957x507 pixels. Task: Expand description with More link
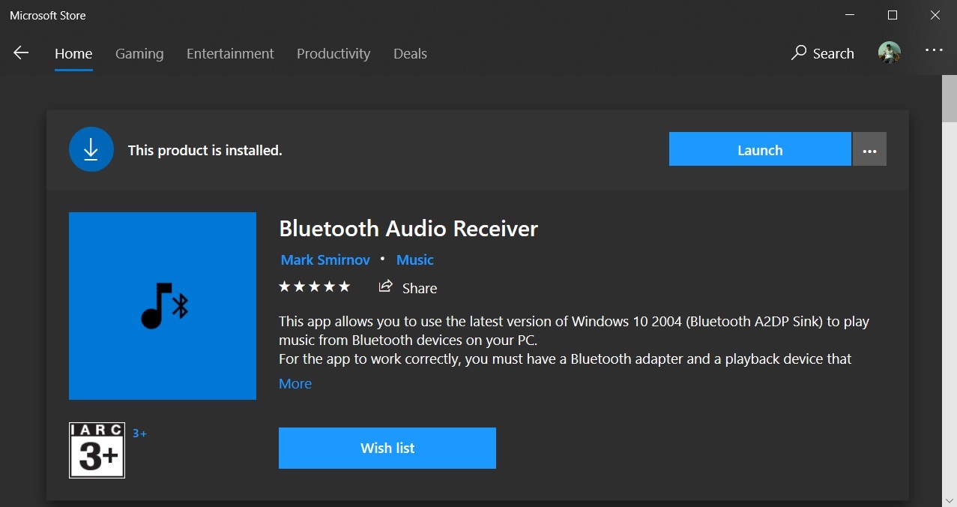coord(295,383)
